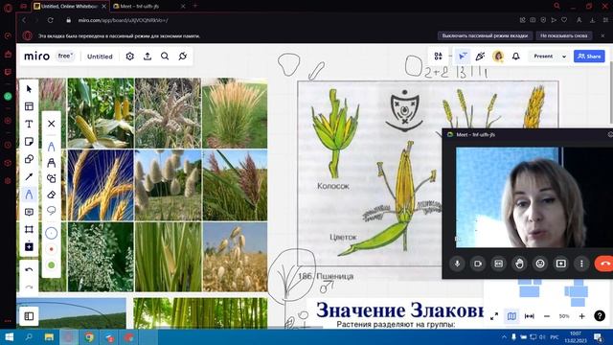Select the active Pen drawing tool

(x=29, y=194)
